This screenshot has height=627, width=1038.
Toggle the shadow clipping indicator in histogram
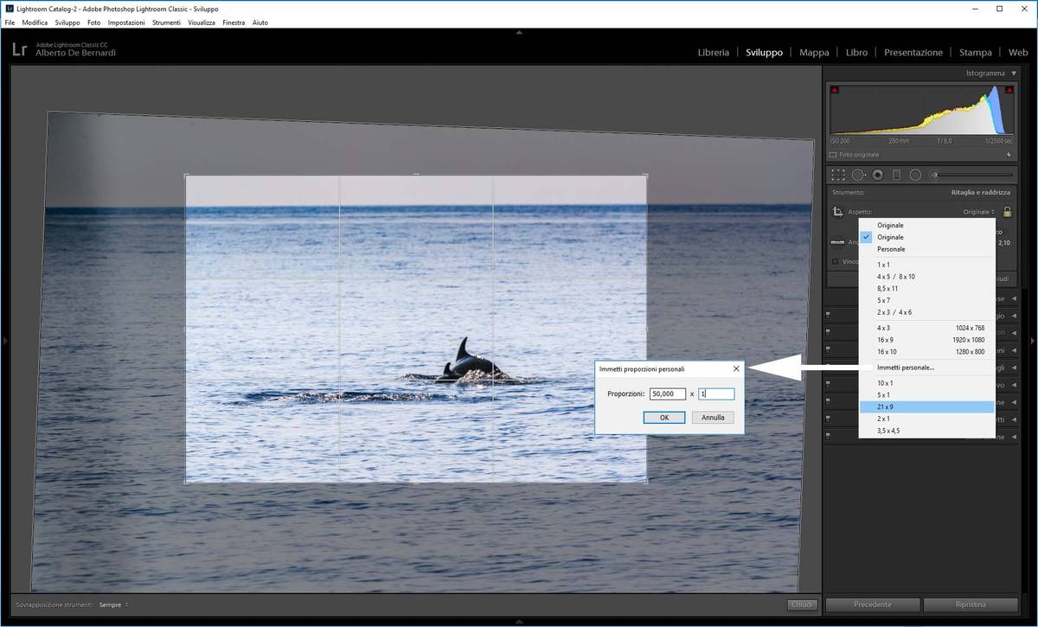click(835, 90)
